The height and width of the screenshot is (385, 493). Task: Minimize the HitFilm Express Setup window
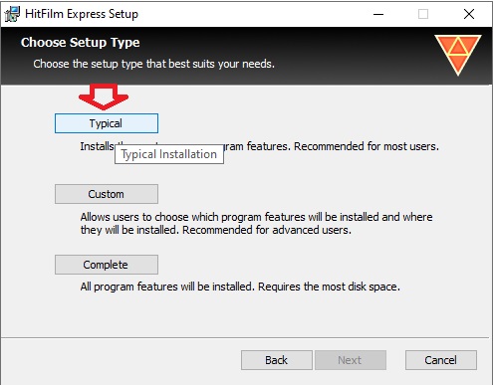[378, 14]
